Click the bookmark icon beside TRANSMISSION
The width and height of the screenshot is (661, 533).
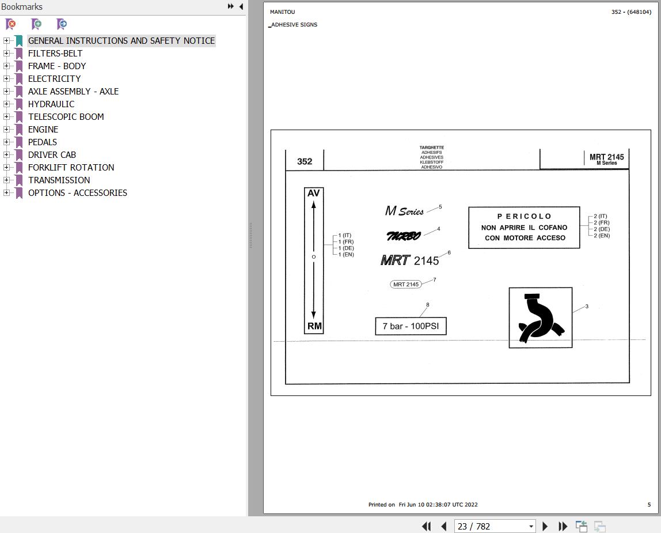(x=19, y=180)
